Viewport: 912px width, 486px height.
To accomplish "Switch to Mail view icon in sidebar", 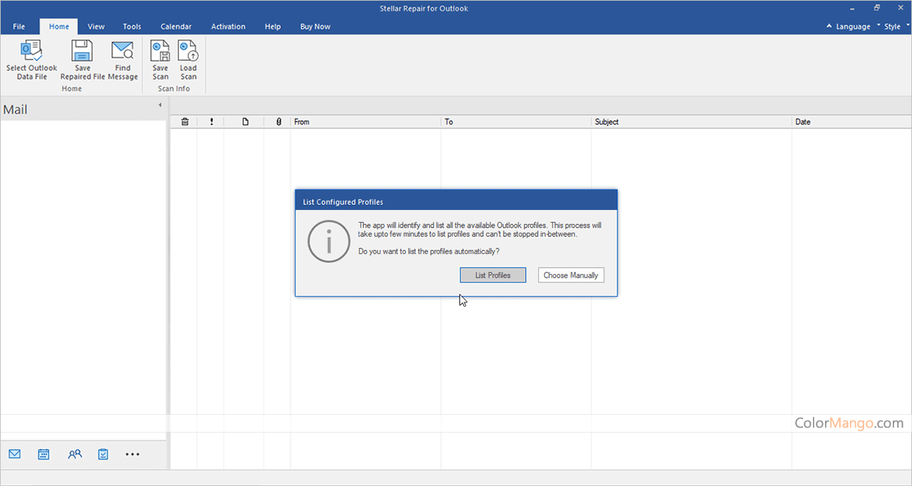I will [14, 454].
